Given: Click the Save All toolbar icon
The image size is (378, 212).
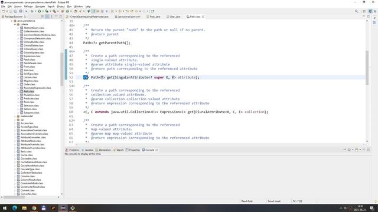Looking at the screenshot, I should (15, 11).
